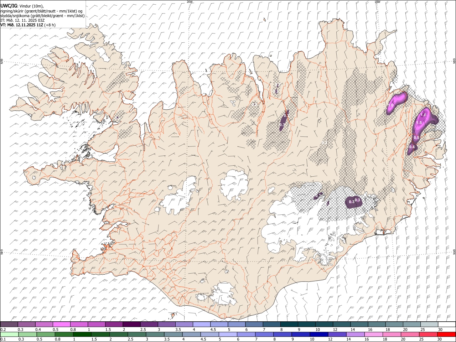
Task: Click the (+8 h) forecast offset text
Action: point(50,25)
